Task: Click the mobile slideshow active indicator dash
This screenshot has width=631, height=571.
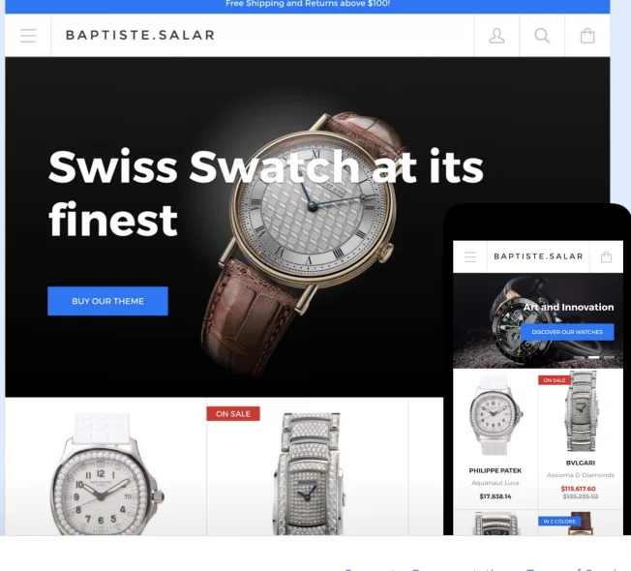Action: [594, 357]
